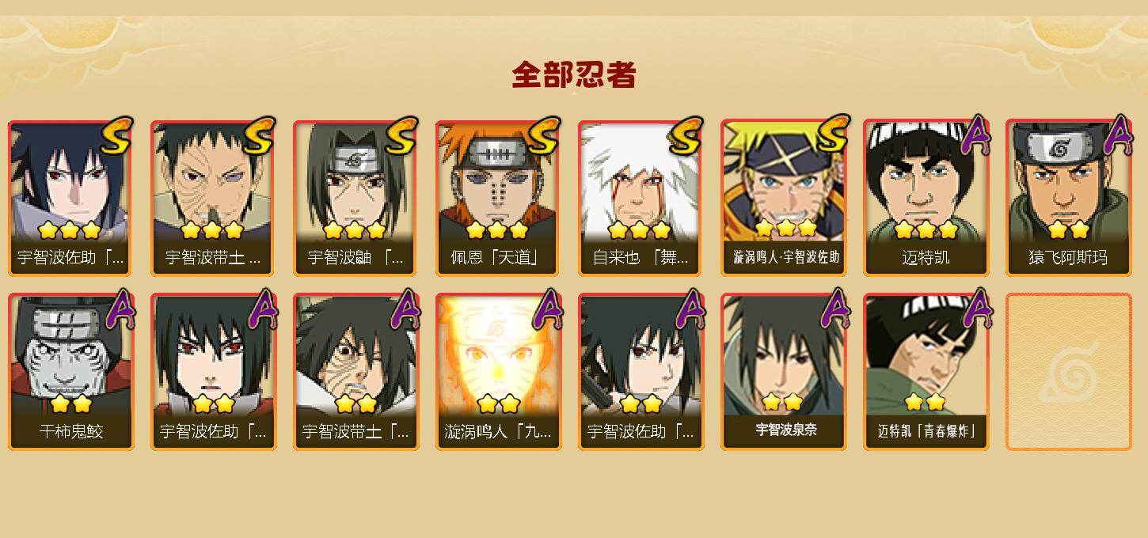Click the empty Konoha leaf card slot
The height and width of the screenshot is (538, 1148).
pos(1068,372)
